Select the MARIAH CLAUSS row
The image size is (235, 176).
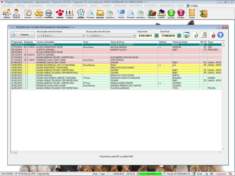[116, 50]
